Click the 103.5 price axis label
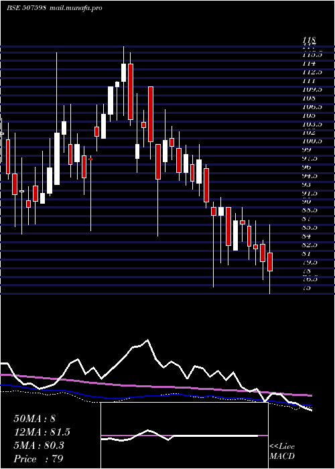This screenshot has height=469, width=335. (x=312, y=124)
